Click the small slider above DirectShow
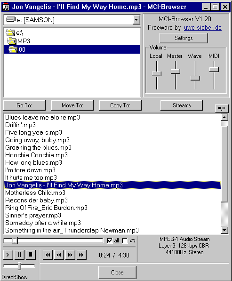The image size is (232, 281). point(19,266)
